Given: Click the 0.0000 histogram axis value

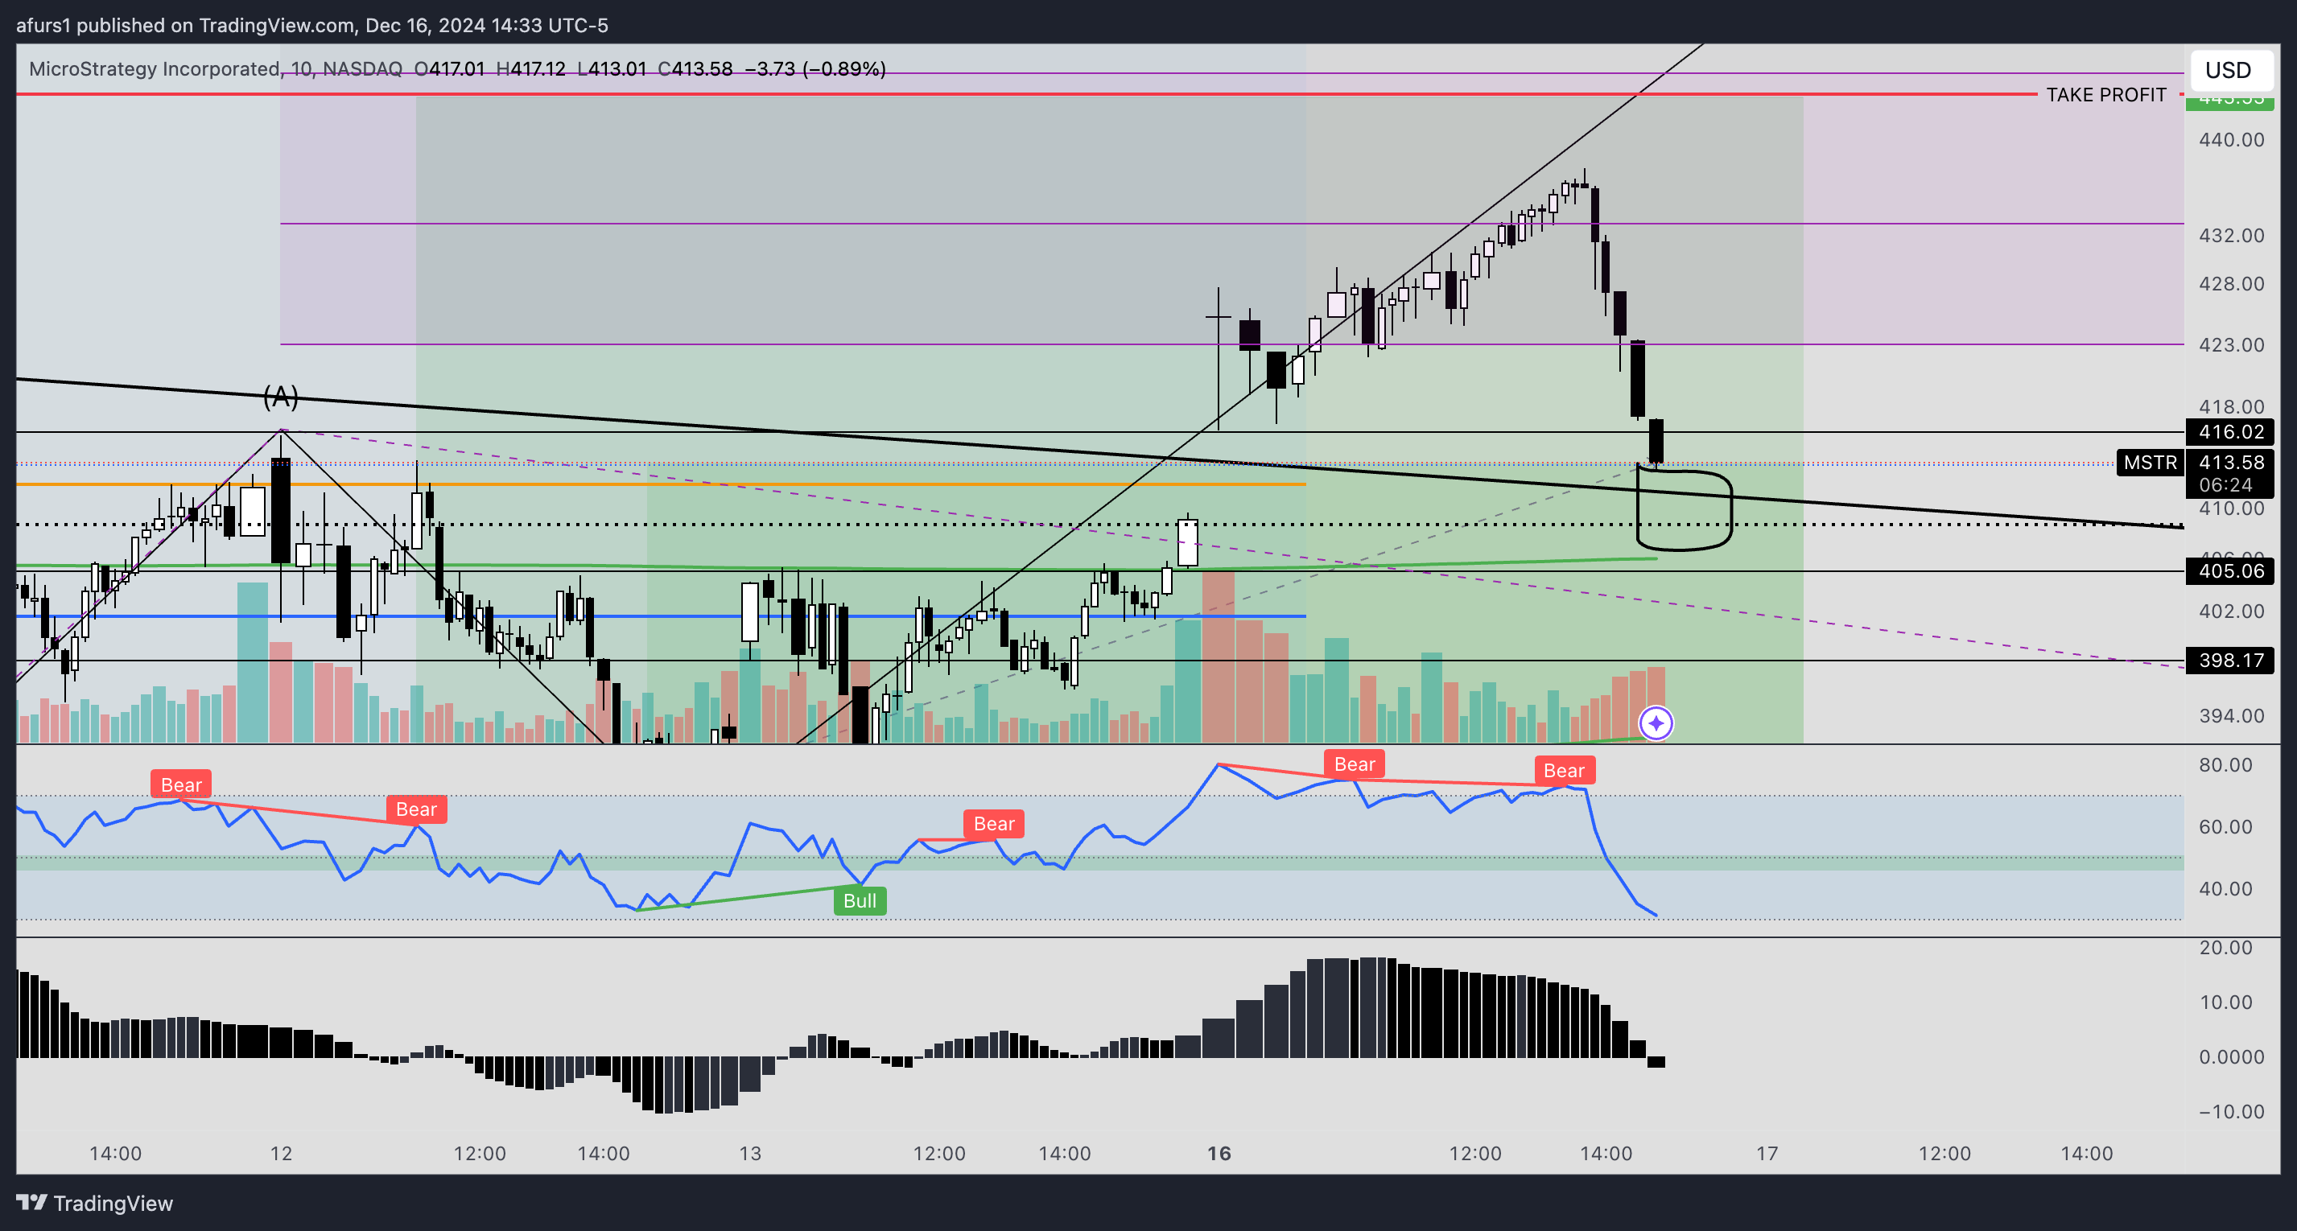Looking at the screenshot, I should [2231, 1057].
